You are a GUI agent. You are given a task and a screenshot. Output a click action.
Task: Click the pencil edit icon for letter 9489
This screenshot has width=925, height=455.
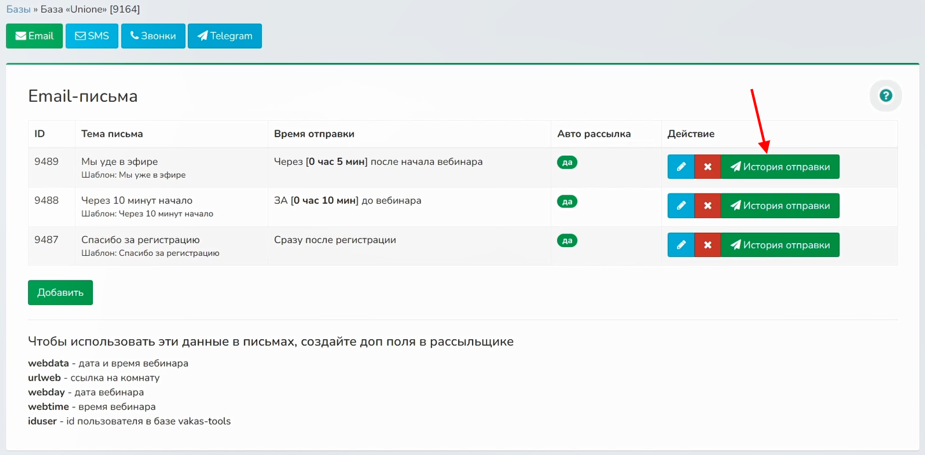[x=681, y=167]
